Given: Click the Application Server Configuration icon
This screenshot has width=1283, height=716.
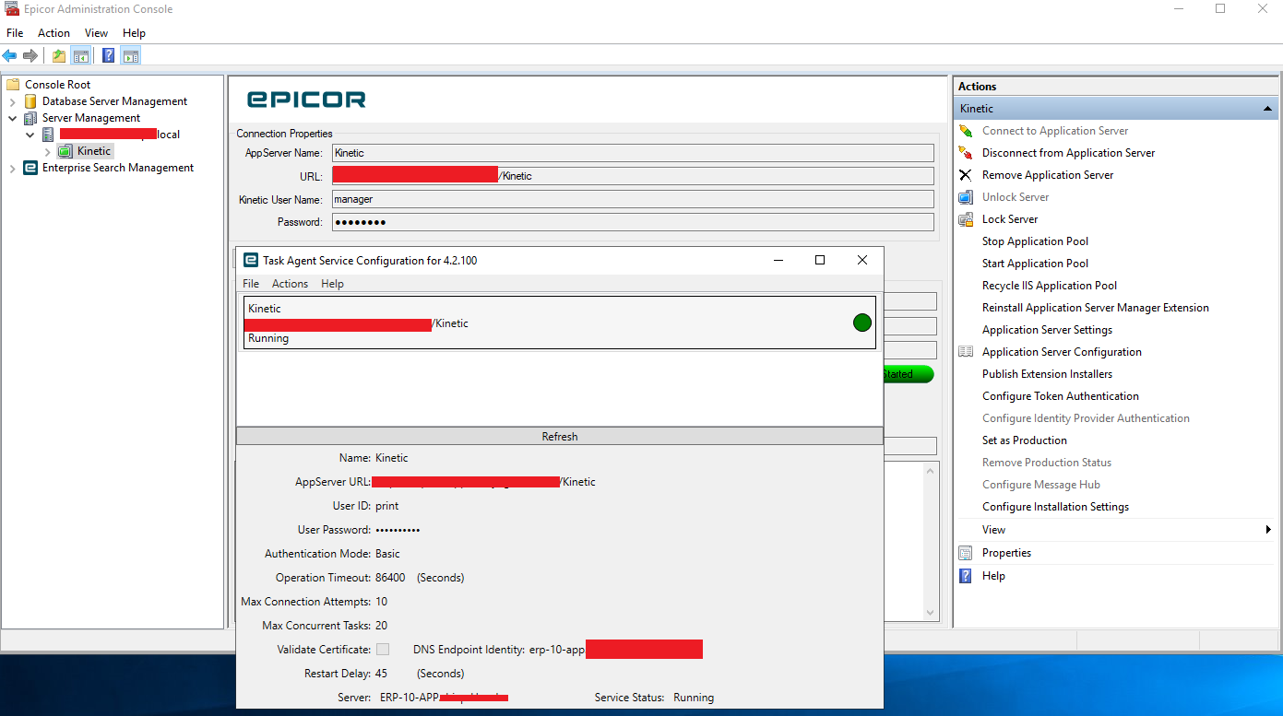Looking at the screenshot, I should (x=966, y=352).
